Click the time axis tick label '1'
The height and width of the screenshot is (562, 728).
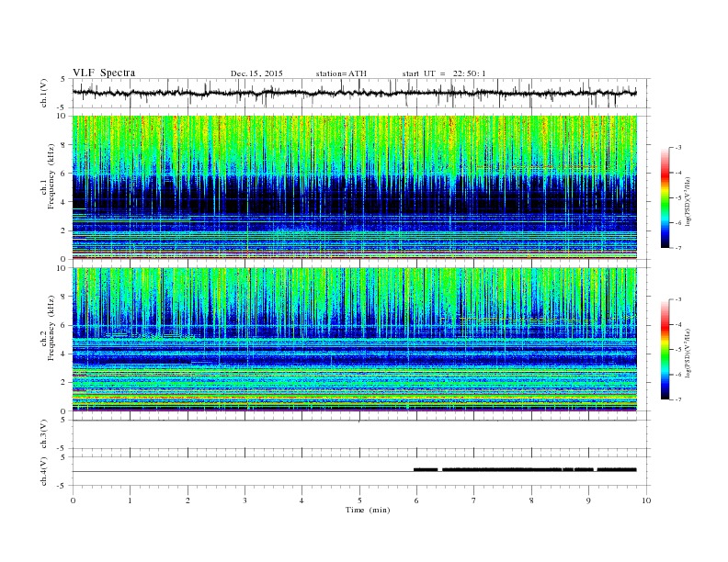(x=130, y=500)
